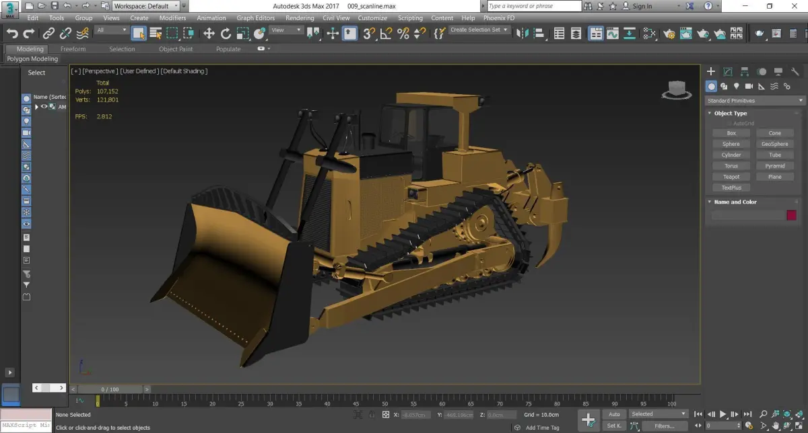Toggle visibility eye in scene explorer

point(44,106)
